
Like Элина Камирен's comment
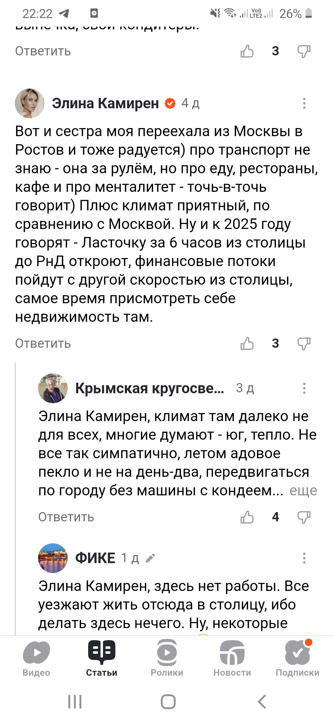point(247,343)
